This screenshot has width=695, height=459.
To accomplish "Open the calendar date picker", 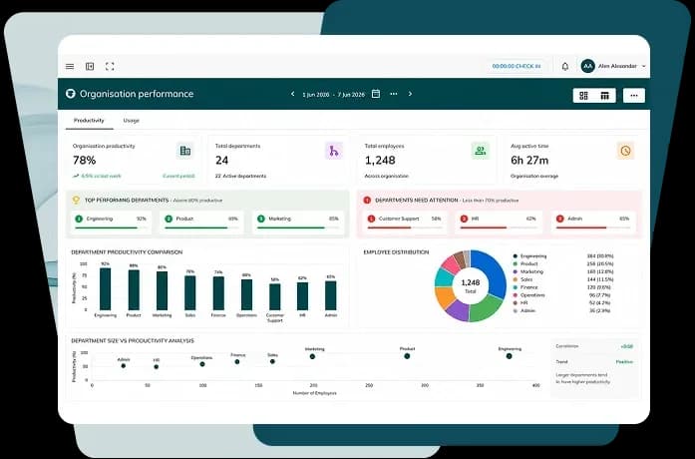I will 376,94.
